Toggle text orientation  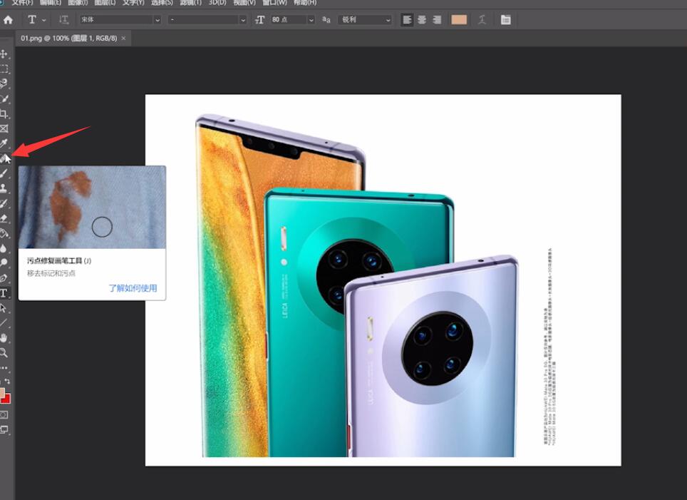tap(64, 20)
